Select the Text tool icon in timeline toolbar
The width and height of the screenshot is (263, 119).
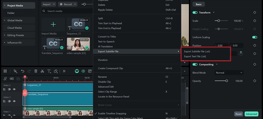tap(49, 71)
